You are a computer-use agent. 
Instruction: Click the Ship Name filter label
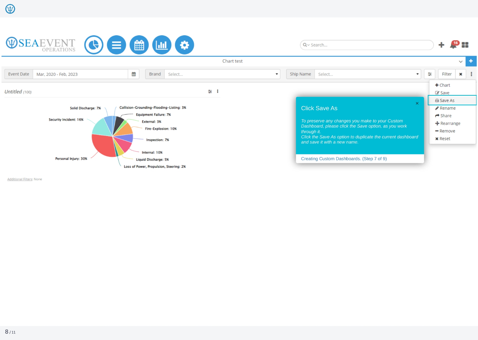point(300,74)
